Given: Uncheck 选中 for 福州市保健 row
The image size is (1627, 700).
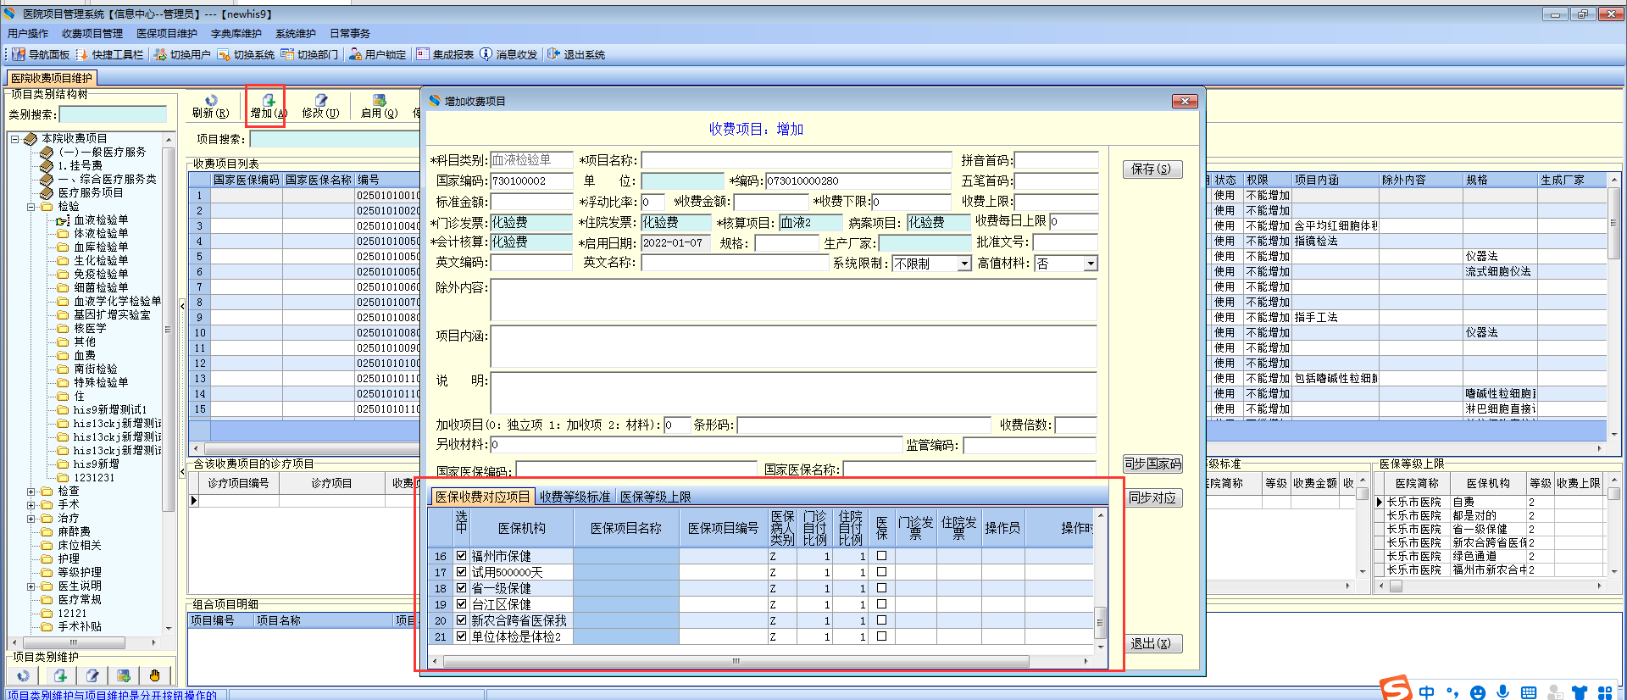Looking at the screenshot, I should click(461, 556).
